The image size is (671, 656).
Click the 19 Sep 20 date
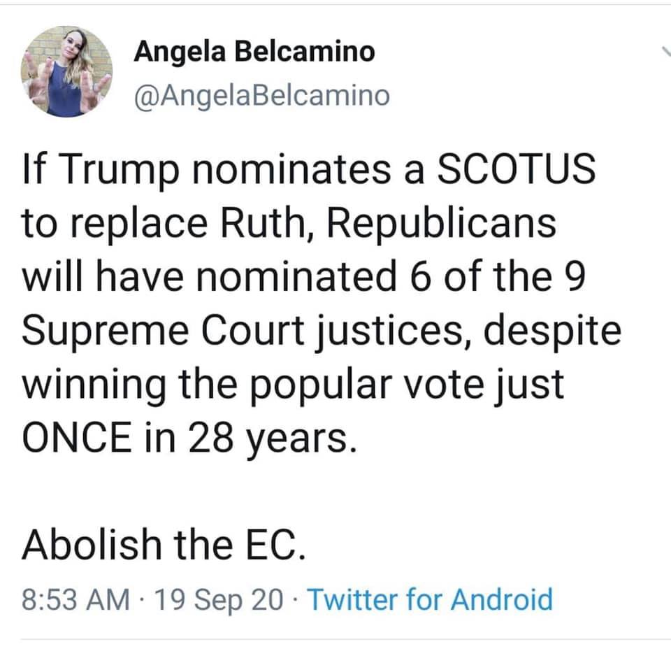click(218, 599)
